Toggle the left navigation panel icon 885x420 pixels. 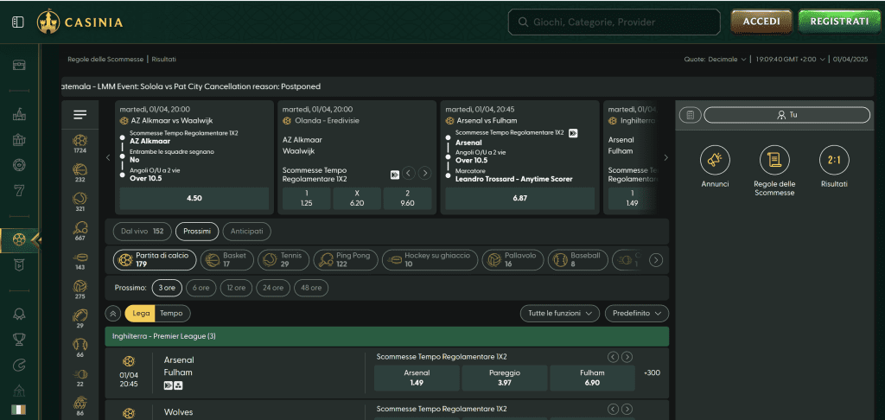pyautogui.click(x=18, y=22)
